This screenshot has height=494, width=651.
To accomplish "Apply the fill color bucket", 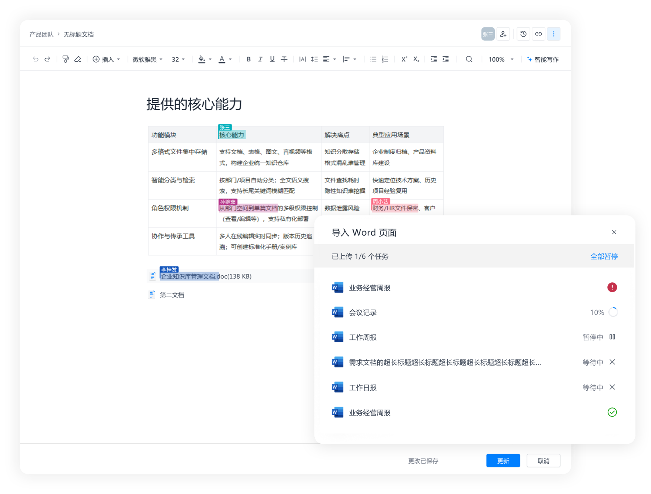I will (201, 59).
